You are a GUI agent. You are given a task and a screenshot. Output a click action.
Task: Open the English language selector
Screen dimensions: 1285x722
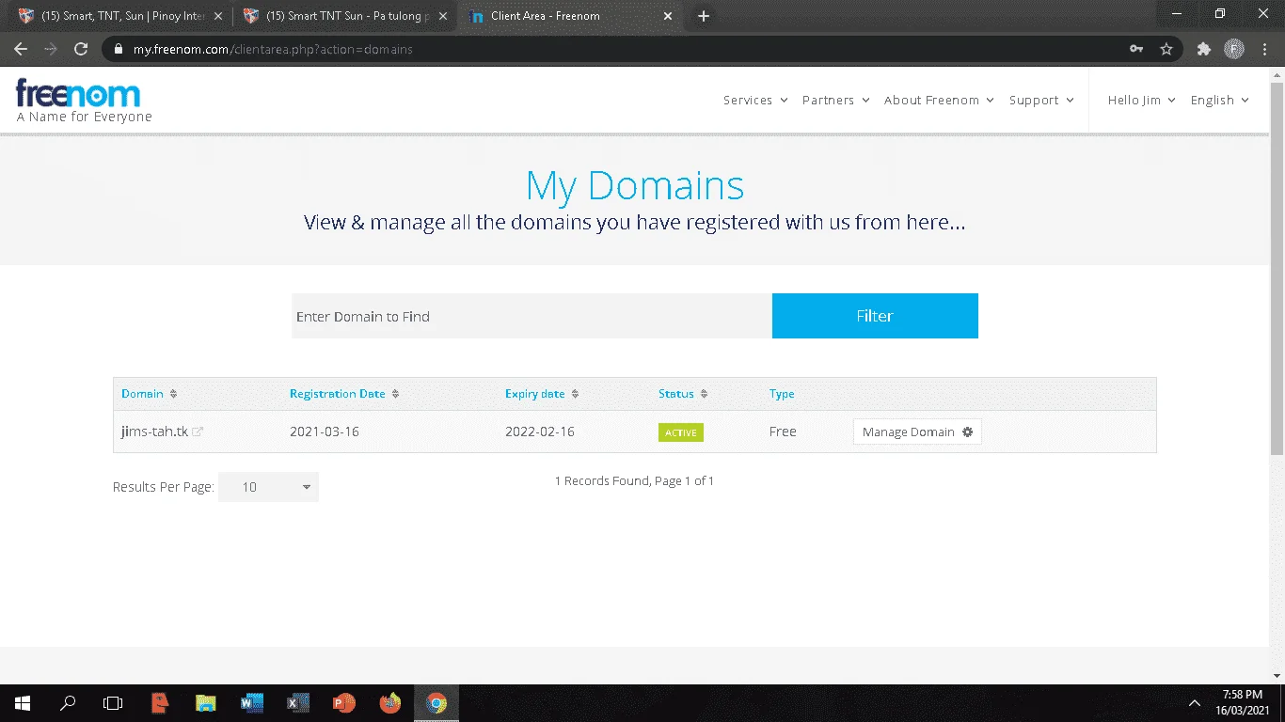1220,100
